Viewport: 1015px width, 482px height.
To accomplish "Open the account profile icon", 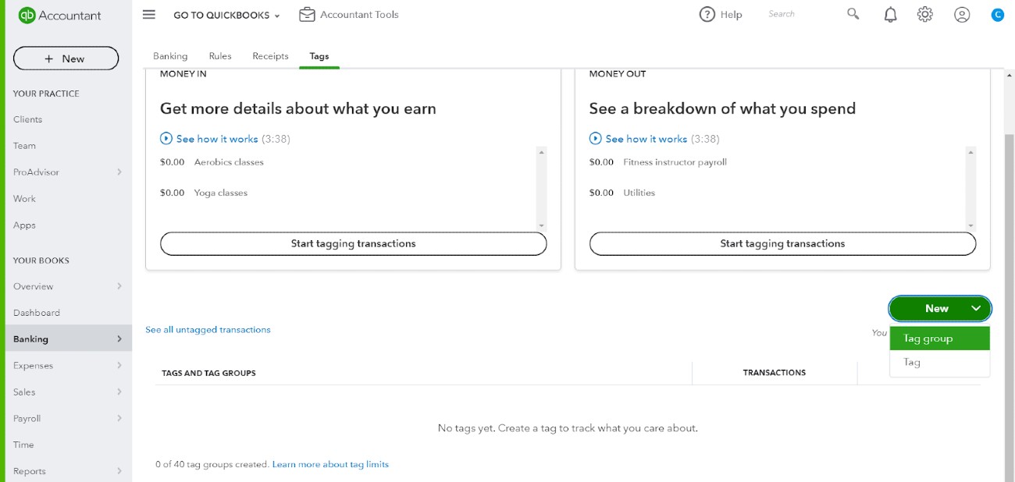I will tap(962, 14).
